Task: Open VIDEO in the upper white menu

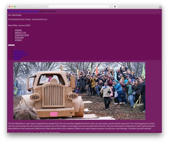Action: click(18, 40)
